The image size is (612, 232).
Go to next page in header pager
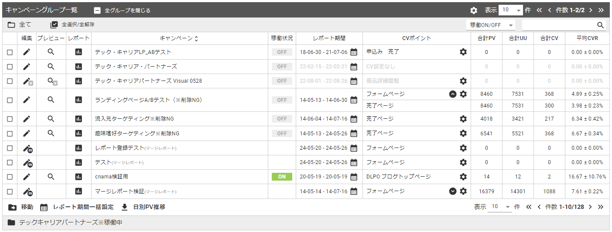[x=591, y=10]
